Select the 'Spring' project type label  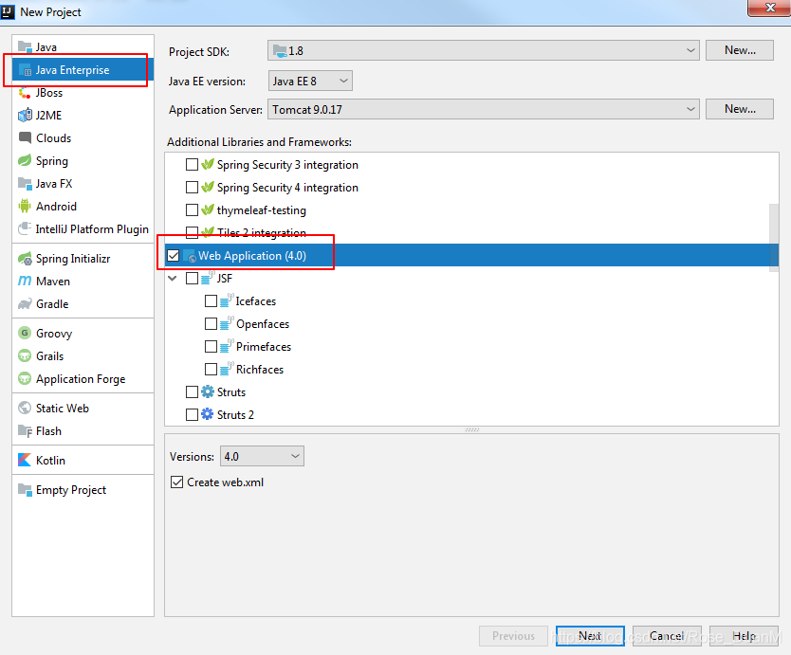point(52,161)
